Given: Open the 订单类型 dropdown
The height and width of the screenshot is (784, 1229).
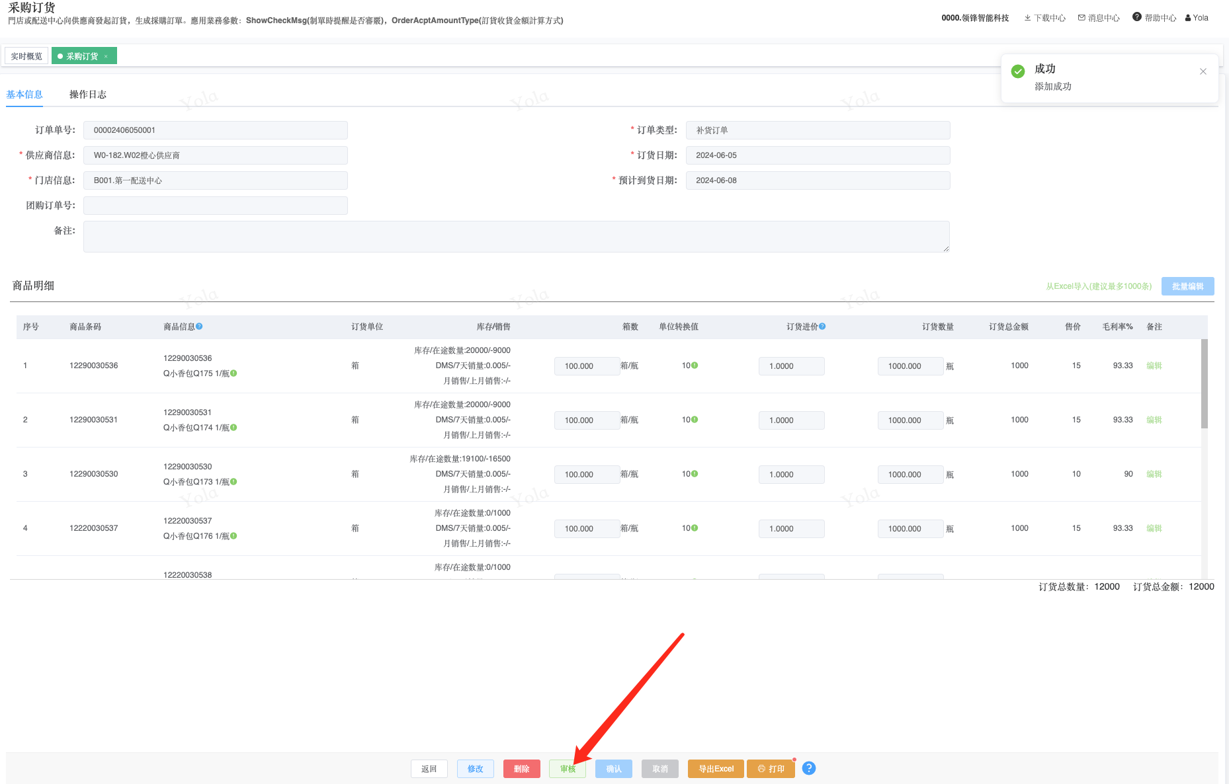Looking at the screenshot, I should 818,130.
